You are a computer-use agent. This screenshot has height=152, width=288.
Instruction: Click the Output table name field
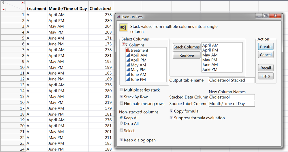coord(231,80)
